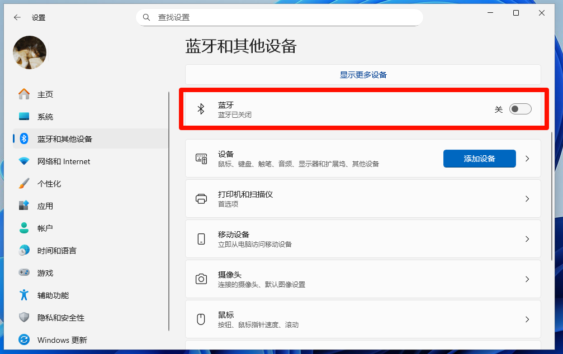Click the Bluetooth icon in sidebar
The image size is (563, 354).
[24, 138]
